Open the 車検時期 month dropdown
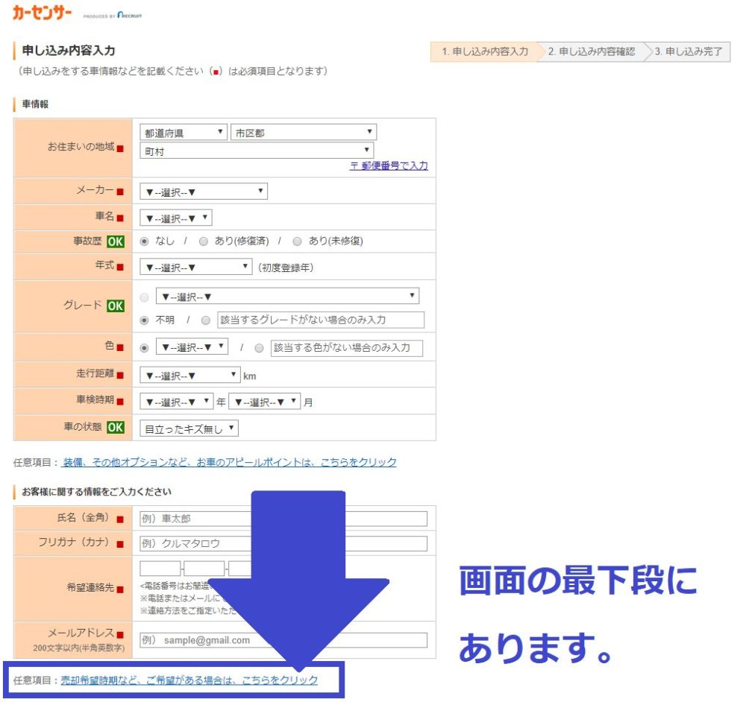The height and width of the screenshot is (702, 746). (x=265, y=402)
